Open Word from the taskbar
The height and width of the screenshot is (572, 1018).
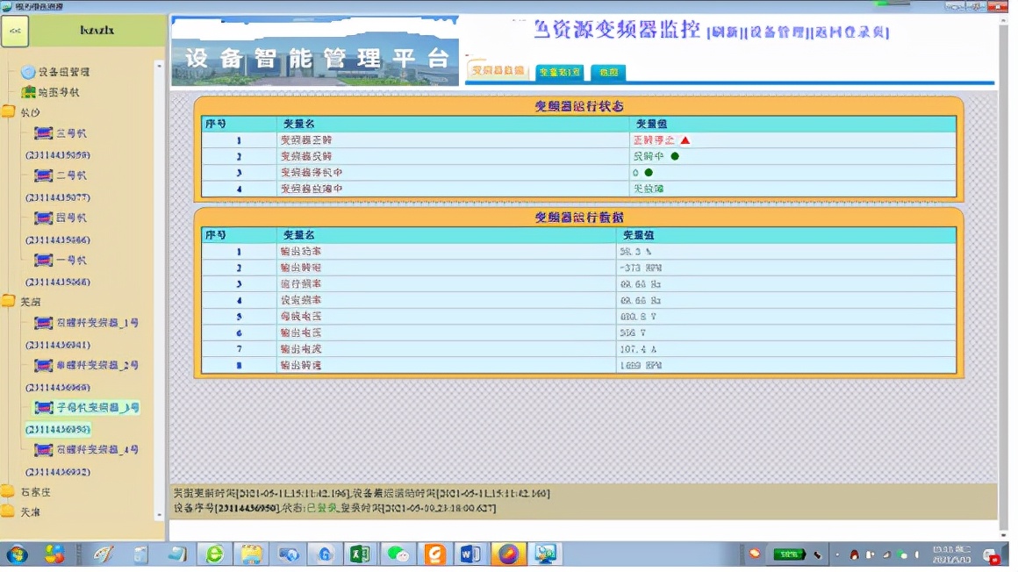(471, 554)
